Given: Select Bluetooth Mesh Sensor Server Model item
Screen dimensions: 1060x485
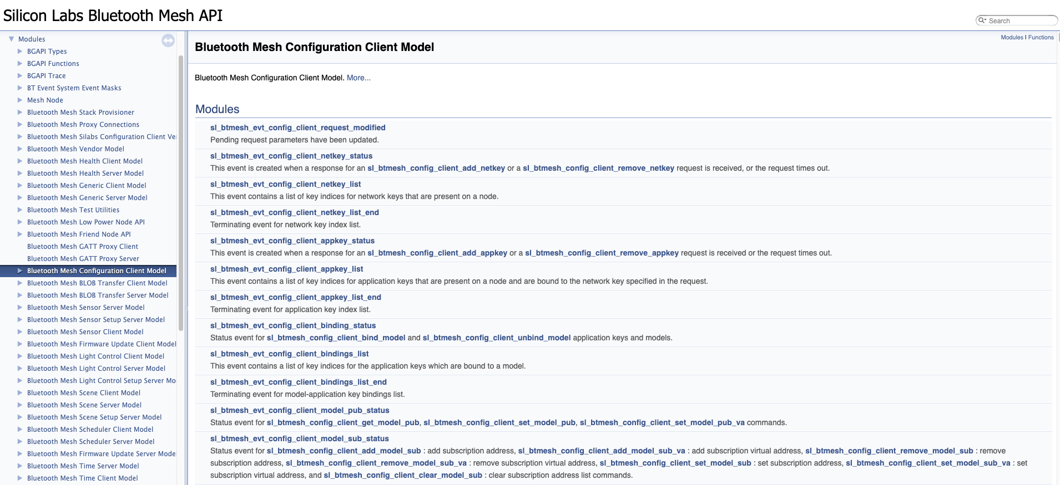Looking at the screenshot, I should (x=86, y=307).
